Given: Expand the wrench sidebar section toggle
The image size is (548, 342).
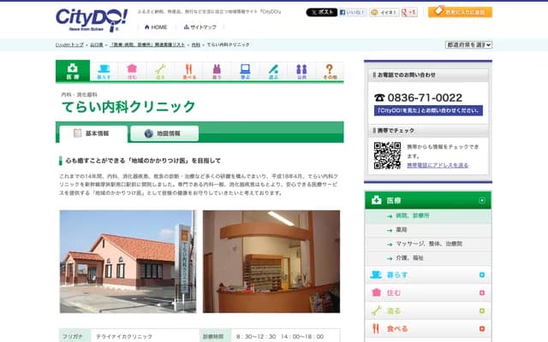Looking at the screenshot, I should click(482, 310).
